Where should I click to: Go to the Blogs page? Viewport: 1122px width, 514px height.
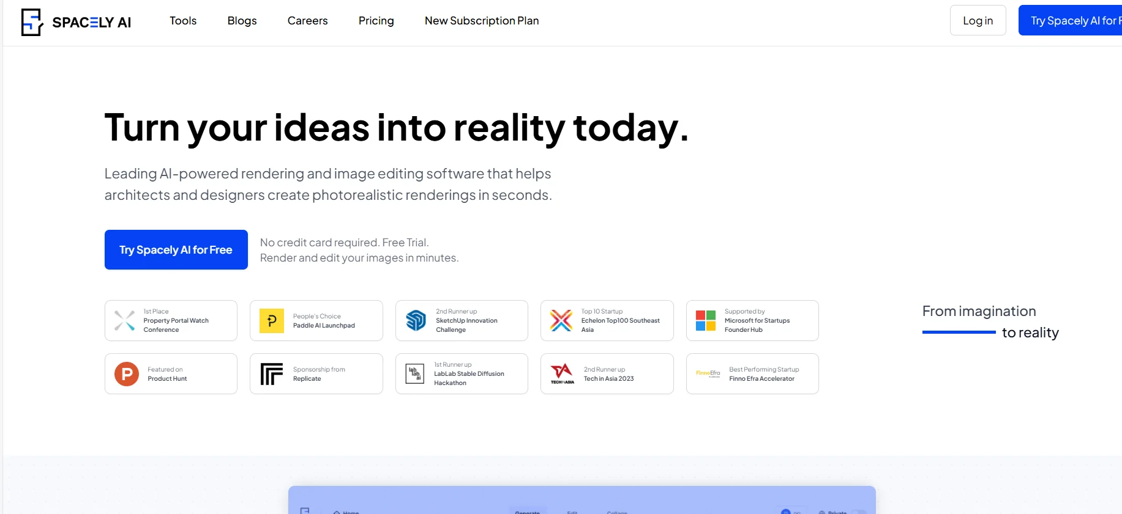tap(242, 21)
